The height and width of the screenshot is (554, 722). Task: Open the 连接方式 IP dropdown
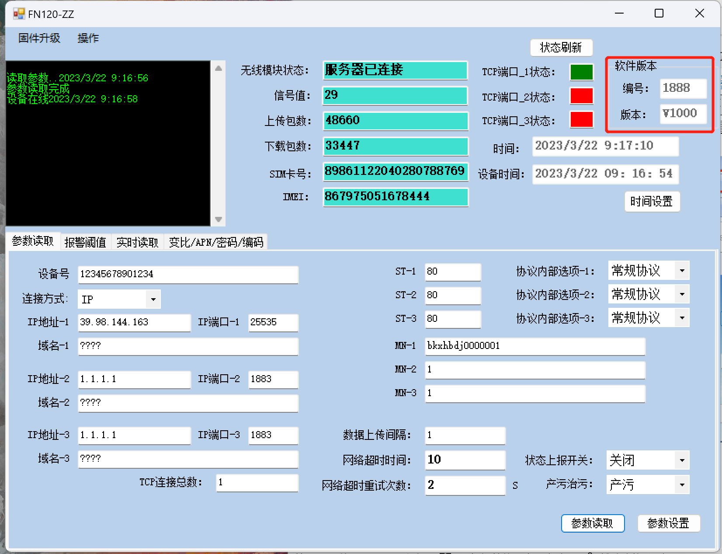click(x=153, y=300)
